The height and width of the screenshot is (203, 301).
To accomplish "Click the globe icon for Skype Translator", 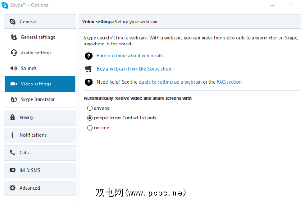I will 13,100.
